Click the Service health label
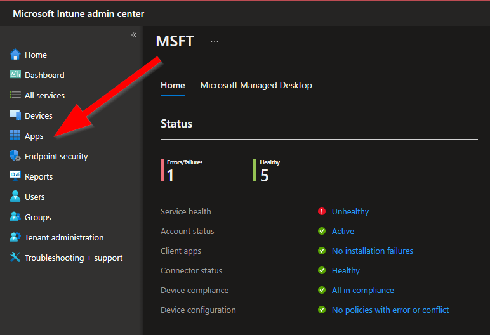The height and width of the screenshot is (335, 490). point(185,211)
